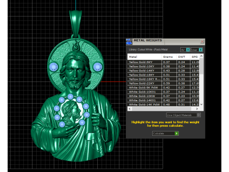This screenshot has width=229, height=172.
Task: Select the White Gold:14KX1 row
Action: point(163,100)
